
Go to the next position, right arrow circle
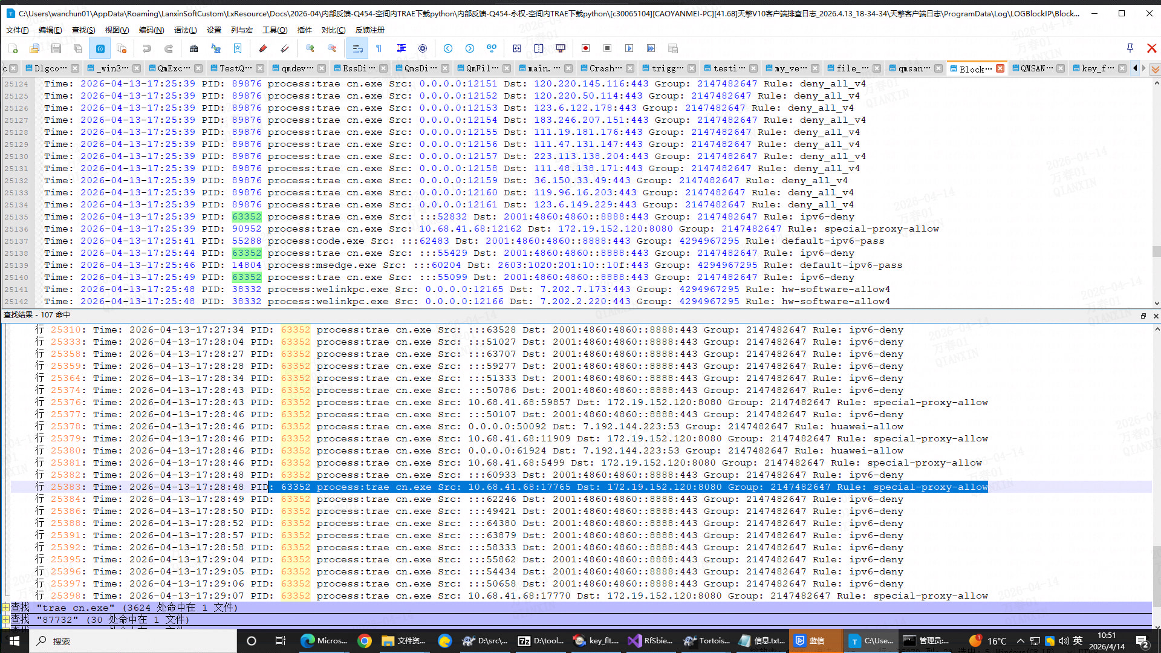point(470,48)
